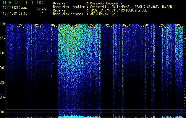Screen dimensions: 186x118
Task: Click the 0254 time marker
Action: (73, 25)
